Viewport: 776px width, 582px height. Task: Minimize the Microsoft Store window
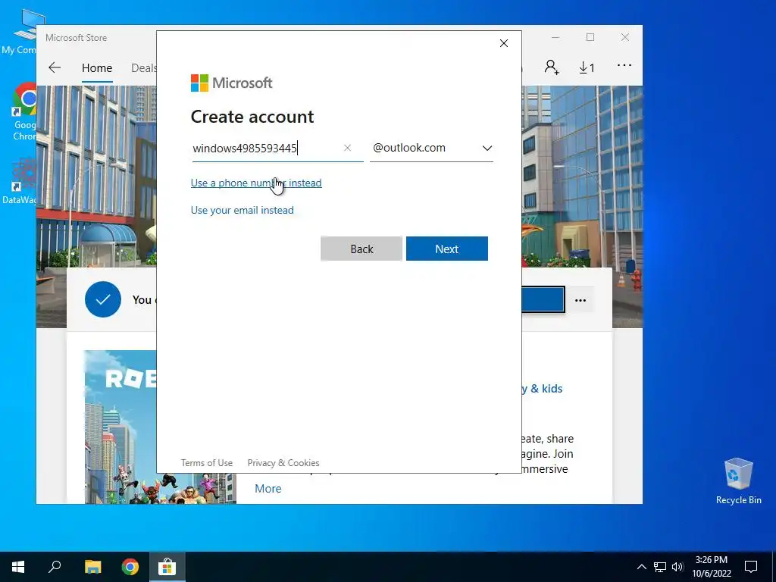[555, 38]
